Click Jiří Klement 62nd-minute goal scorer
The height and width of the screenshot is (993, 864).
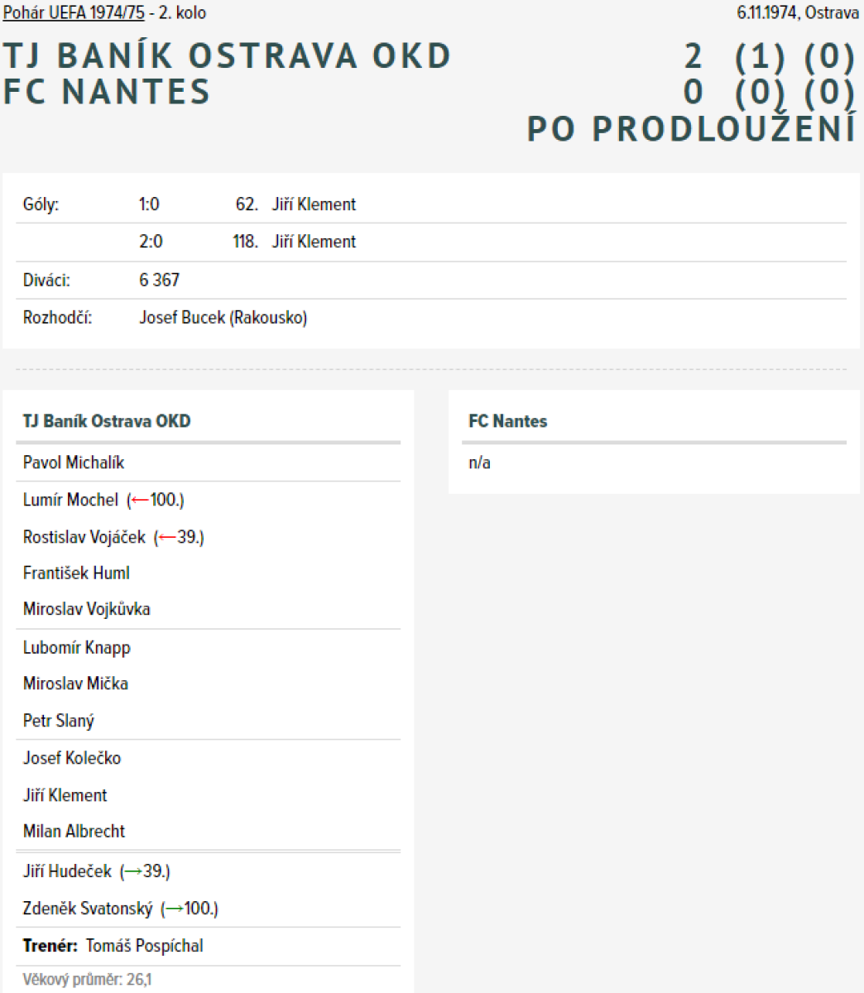pos(314,204)
